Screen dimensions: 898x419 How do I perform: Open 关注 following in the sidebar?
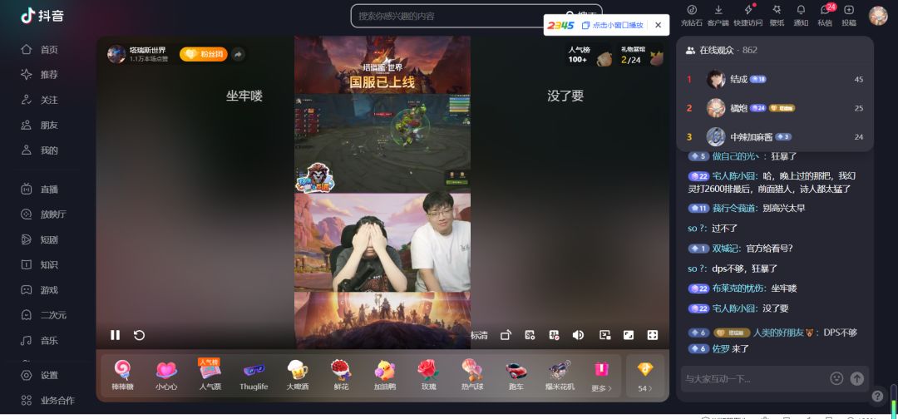click(x=40, y=100)
